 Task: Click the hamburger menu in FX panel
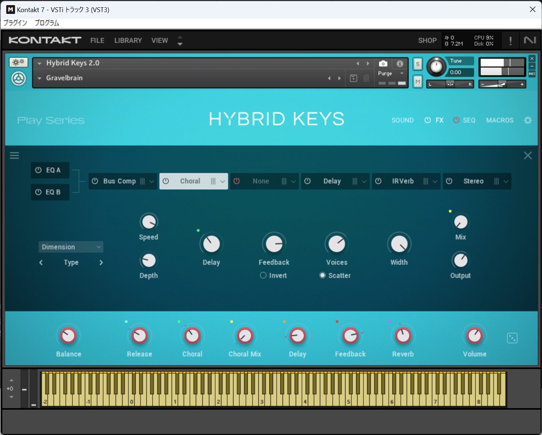[x=14, y=156]
